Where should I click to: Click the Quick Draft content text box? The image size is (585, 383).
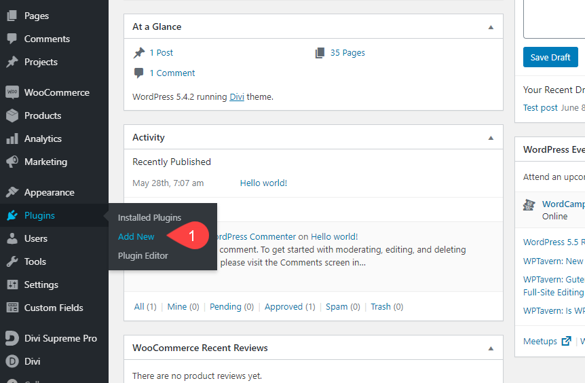click(554, 19)
